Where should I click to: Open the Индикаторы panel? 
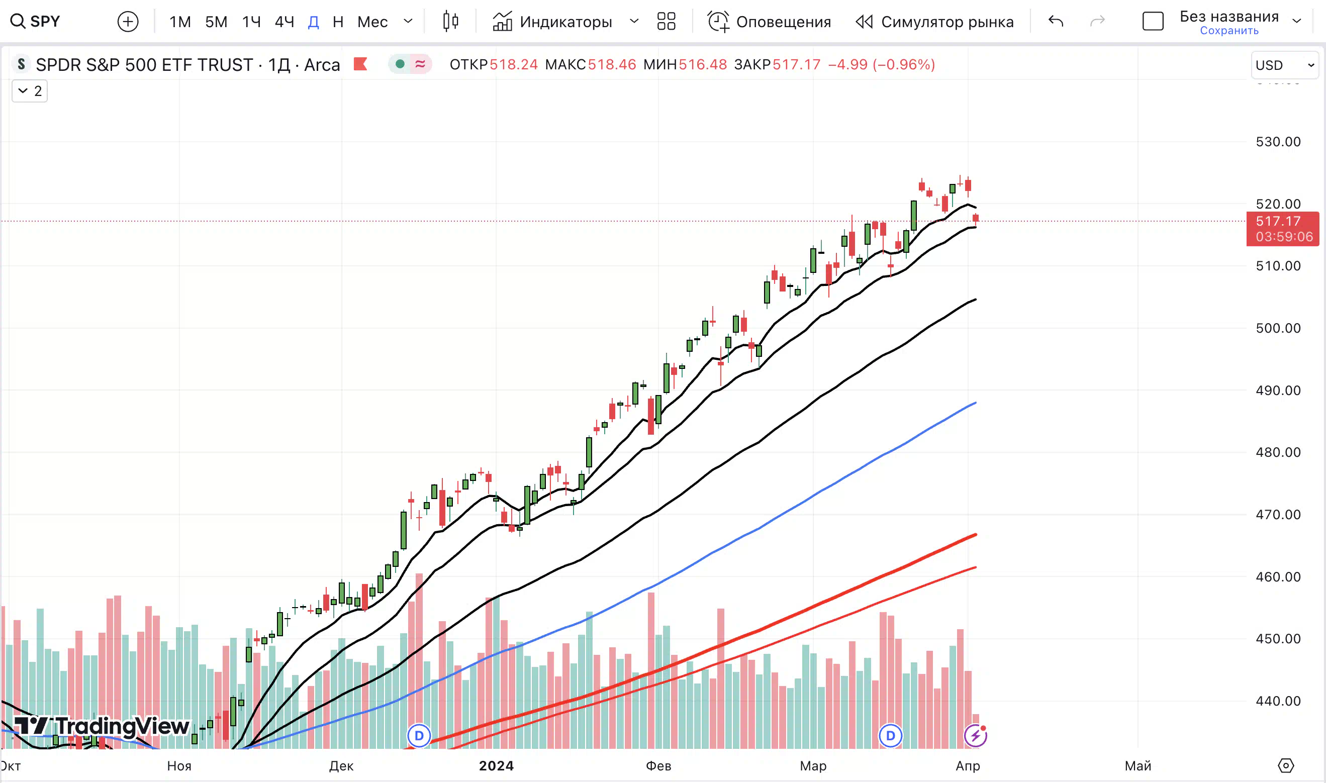click(552, 22)
